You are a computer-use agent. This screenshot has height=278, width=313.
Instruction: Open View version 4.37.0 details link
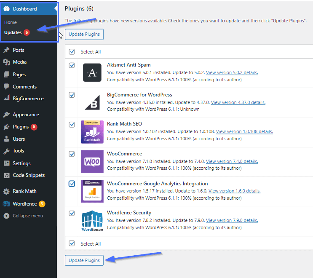(x=238, y=102)
